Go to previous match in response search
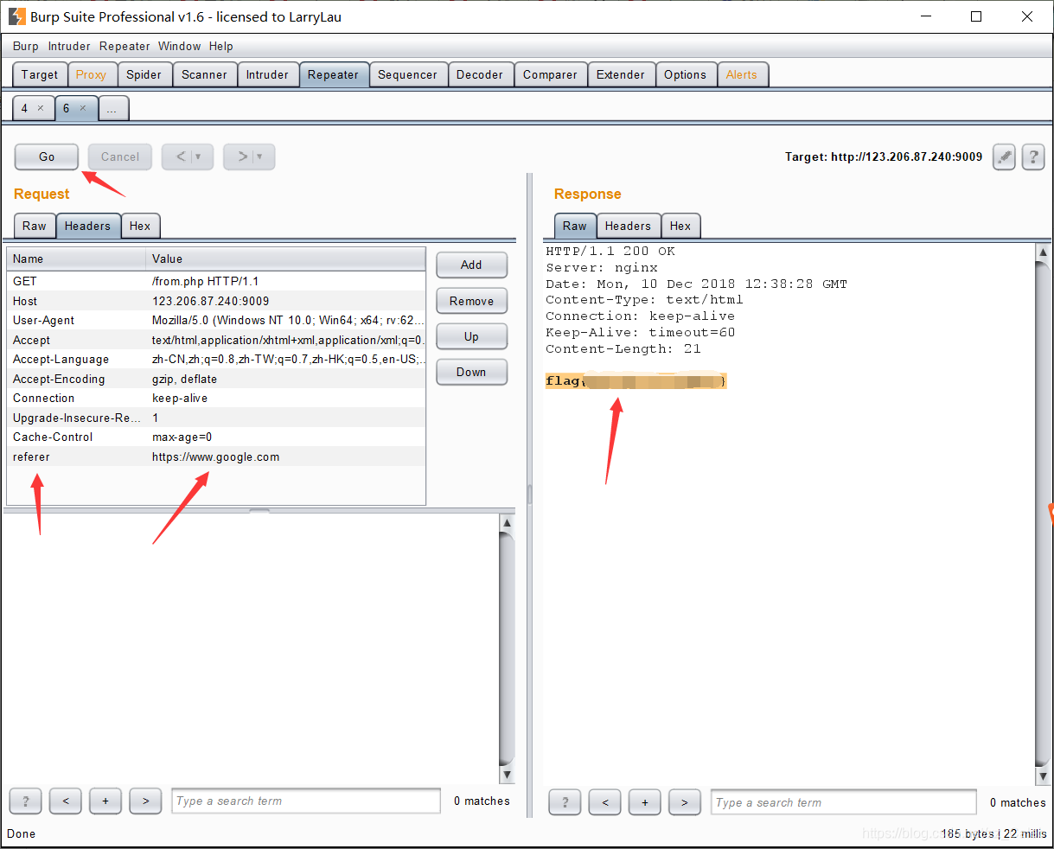 click(605, 802)
